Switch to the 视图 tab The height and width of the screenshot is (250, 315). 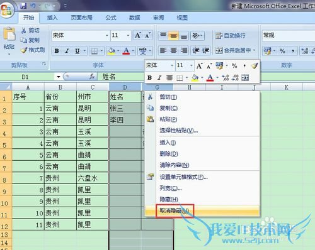182,18
